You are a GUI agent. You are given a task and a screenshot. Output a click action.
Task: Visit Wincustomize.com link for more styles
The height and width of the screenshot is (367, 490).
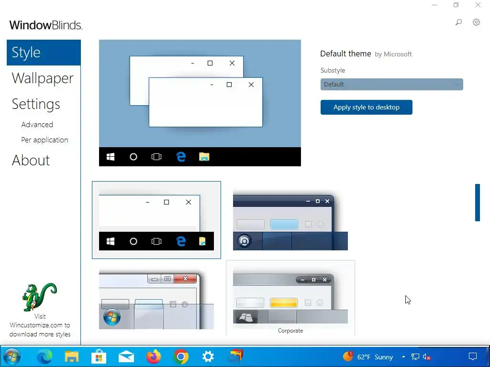tap(40, 325)
